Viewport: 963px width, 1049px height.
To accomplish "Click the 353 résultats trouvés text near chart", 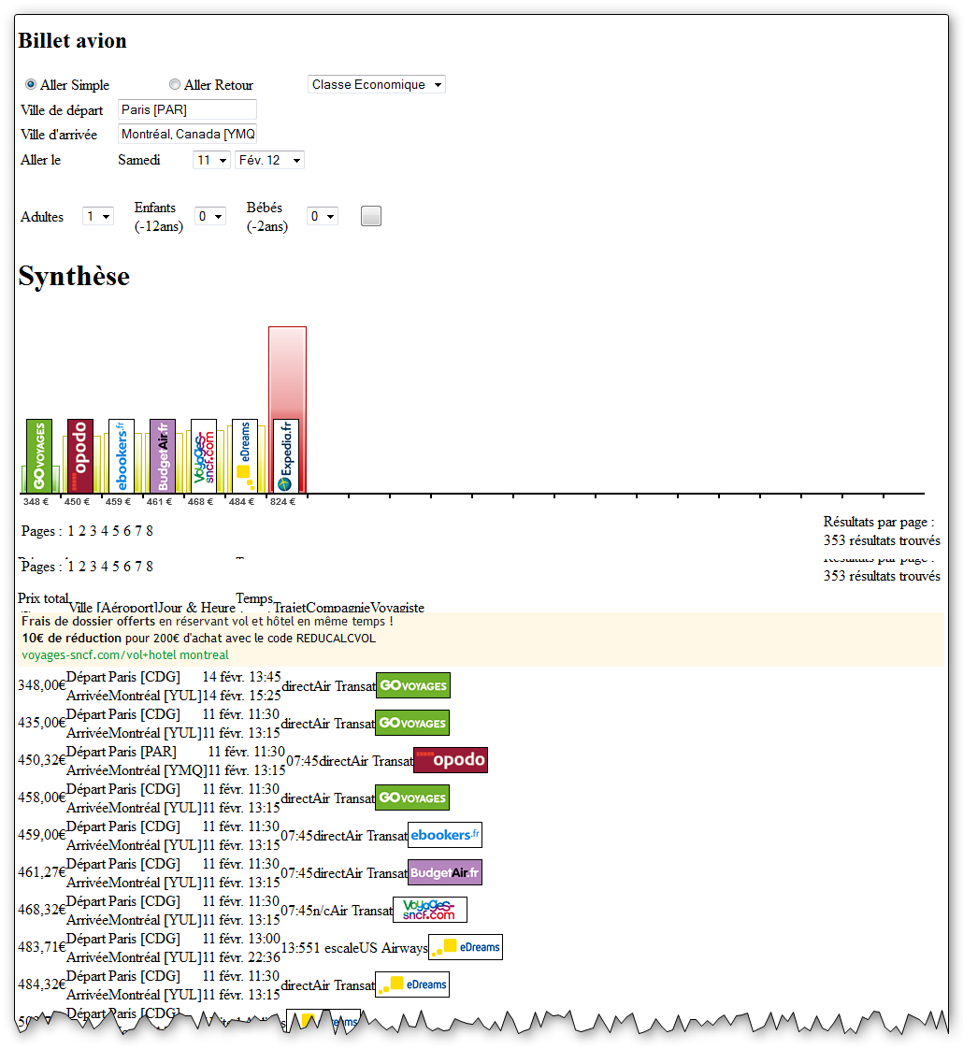I will point(882,540).
